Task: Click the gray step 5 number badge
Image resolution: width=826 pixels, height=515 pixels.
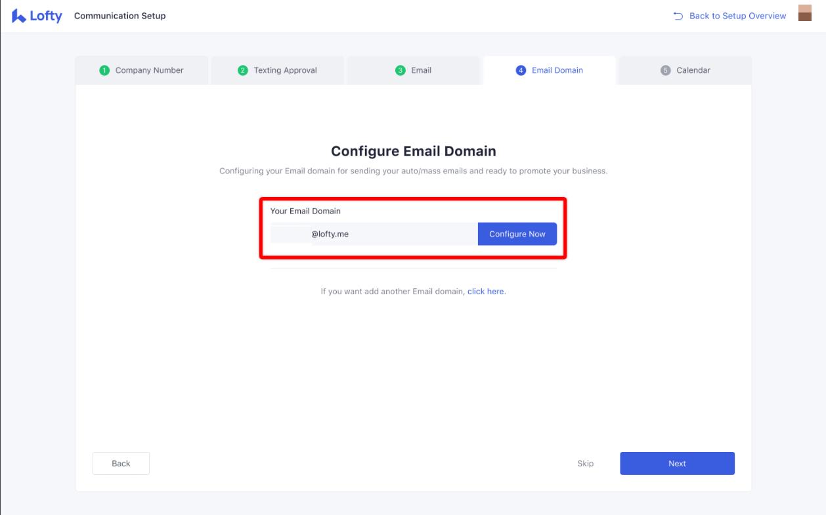Action: point(665,70)
